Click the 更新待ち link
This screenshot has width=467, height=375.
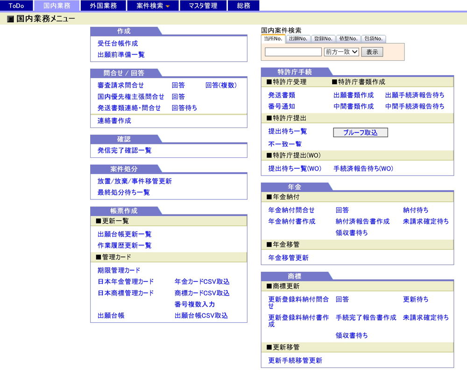(416, 300)
